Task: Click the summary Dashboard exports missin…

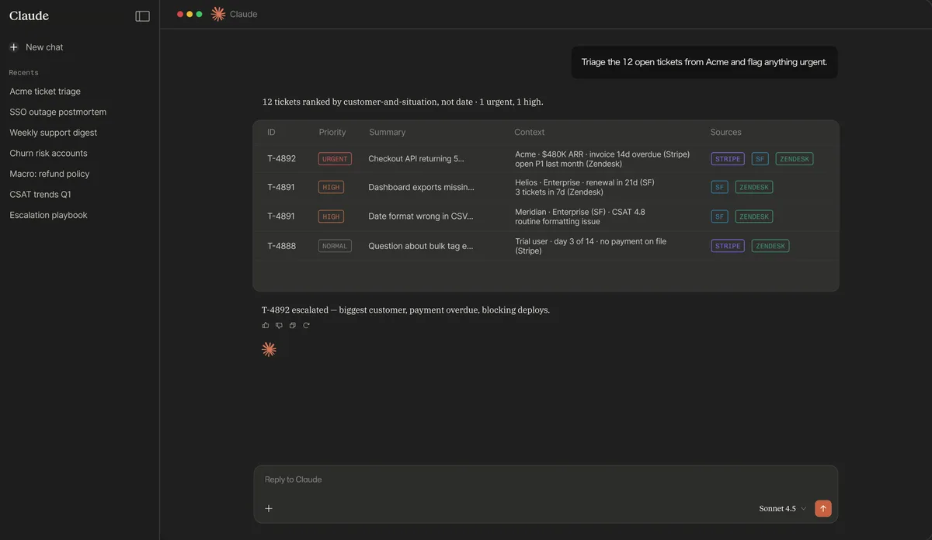Action: click(421, 187)
